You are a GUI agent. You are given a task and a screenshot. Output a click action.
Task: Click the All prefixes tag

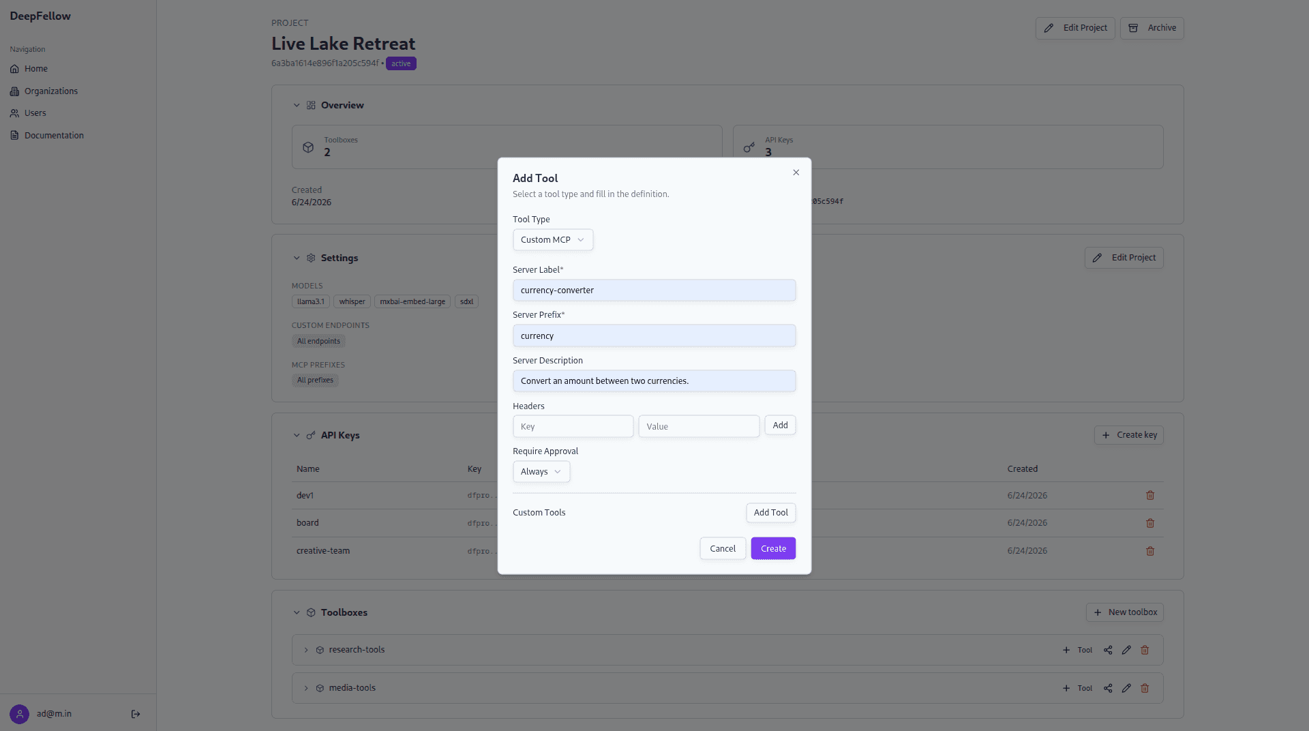tap(315, 381)
